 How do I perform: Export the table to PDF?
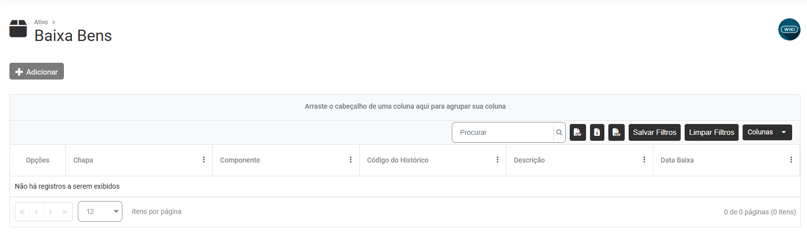tap(578, 132)
